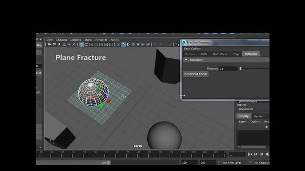Screen dimensions: 305x171
Task: Toggle the Film Gate icon
Action: (x=86, y=45)
